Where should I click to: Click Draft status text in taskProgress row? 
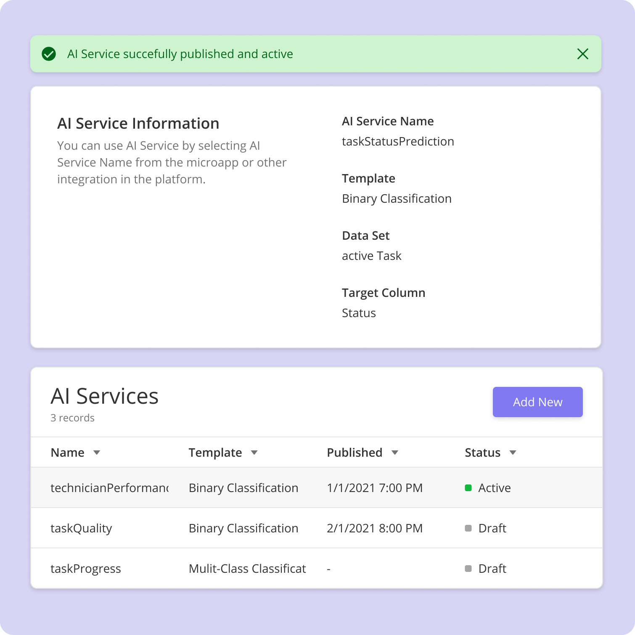tap(492, 569)
